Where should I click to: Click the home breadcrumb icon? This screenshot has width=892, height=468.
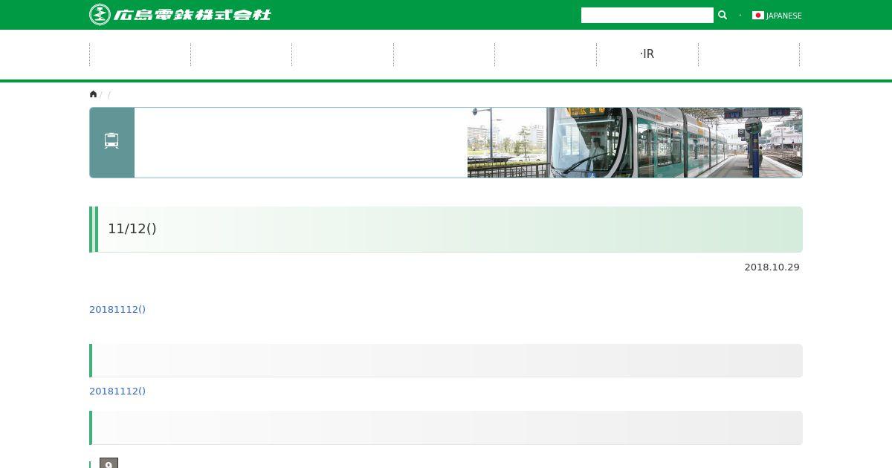(x=93, y=94)
